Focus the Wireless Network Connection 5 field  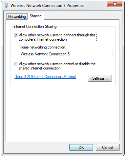click(x=66, y=54)
